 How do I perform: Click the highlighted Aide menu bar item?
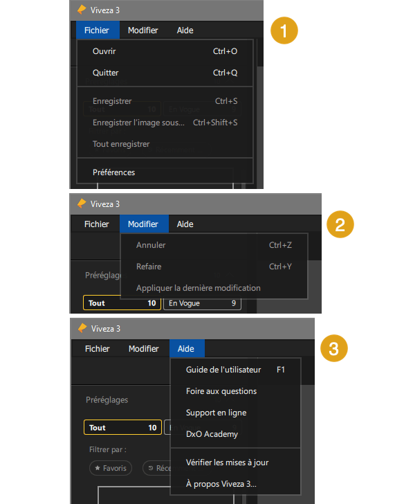[x=187, y=349]
